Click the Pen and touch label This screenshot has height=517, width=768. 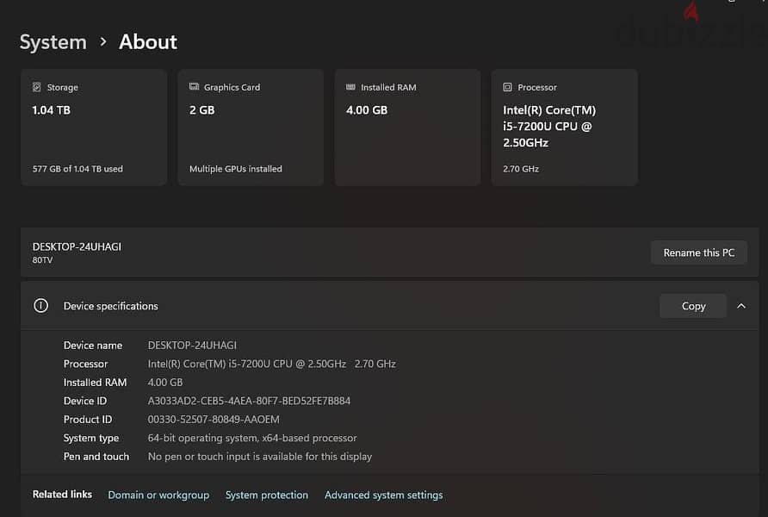pyautogui.click(x=96, y=457)
